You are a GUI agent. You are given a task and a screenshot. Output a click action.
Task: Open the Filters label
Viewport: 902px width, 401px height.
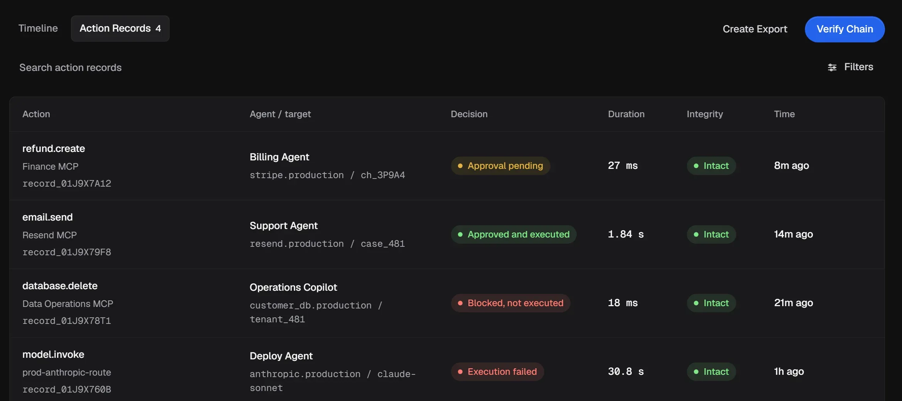(x=858, y=67)
